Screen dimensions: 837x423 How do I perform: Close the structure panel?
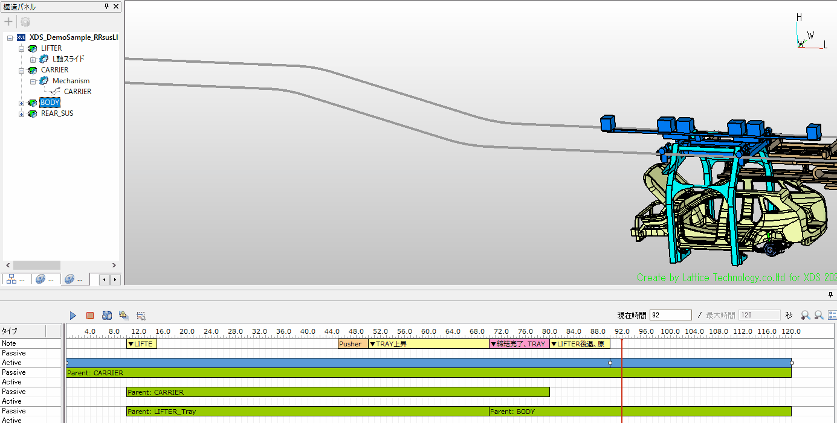[x=116, y=7]
